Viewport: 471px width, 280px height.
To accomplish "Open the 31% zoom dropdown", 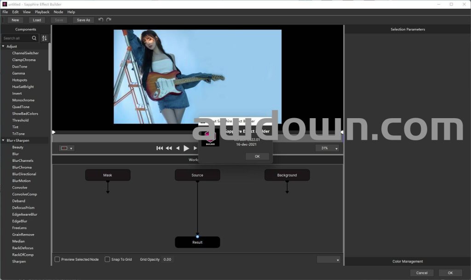I will (327, 148).
